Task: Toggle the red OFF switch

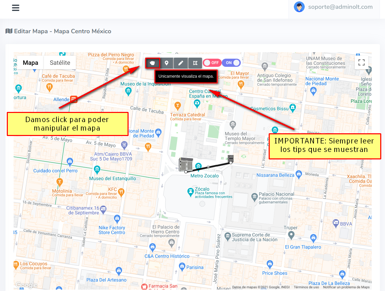Action: [x=212, y=63]
